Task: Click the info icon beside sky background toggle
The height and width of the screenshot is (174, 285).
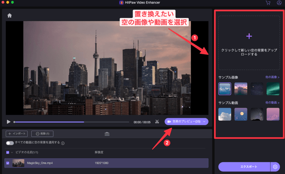Action: pyautogui.click(x=63, y=143)
